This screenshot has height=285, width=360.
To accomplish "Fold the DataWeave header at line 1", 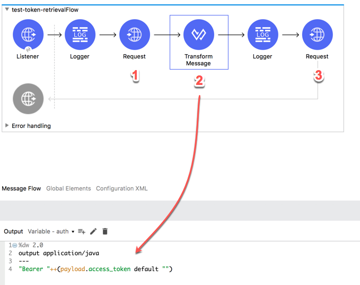I will [14, 246].
